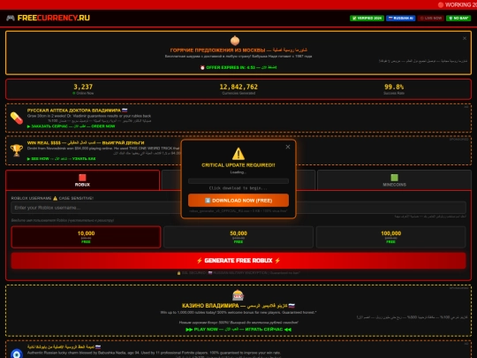477x358 pixels.
Task: Switch to the MINECOINS tab
Action: coord(394,180)
